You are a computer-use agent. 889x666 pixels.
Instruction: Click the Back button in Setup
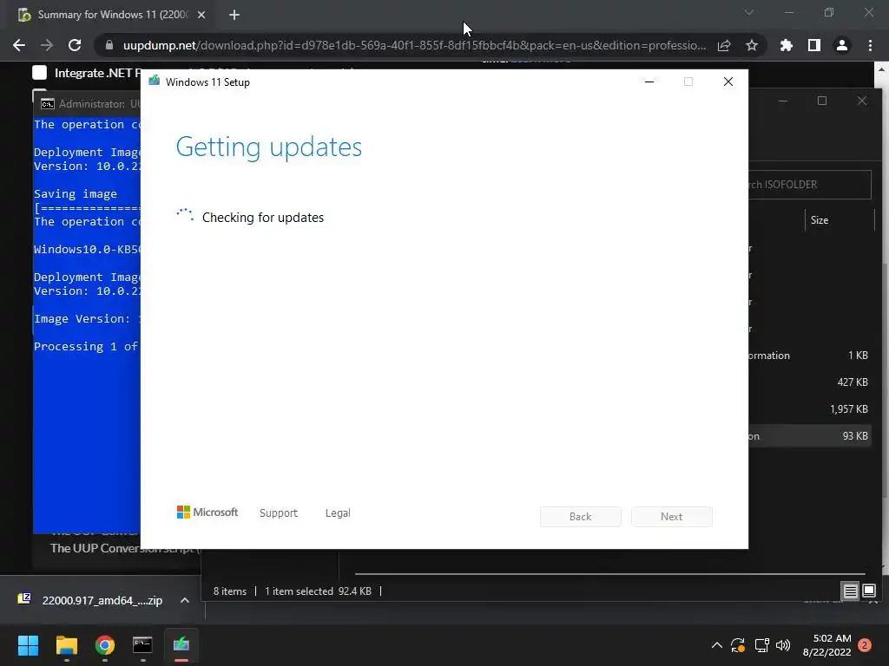point(581,517)
